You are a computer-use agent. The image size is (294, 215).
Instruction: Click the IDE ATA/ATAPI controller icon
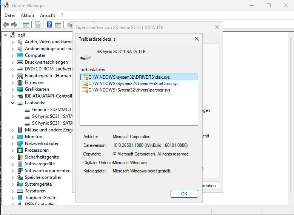pyautogui.click(x=20, y=96)
